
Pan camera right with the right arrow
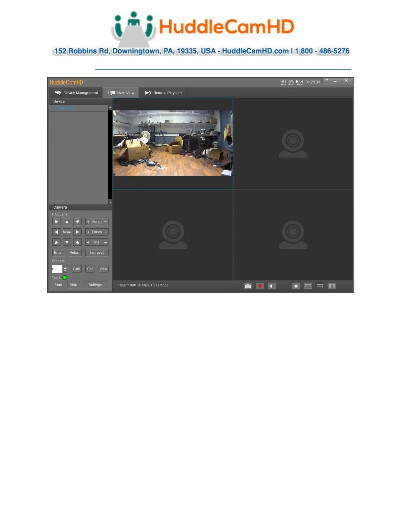click(77, 232)
